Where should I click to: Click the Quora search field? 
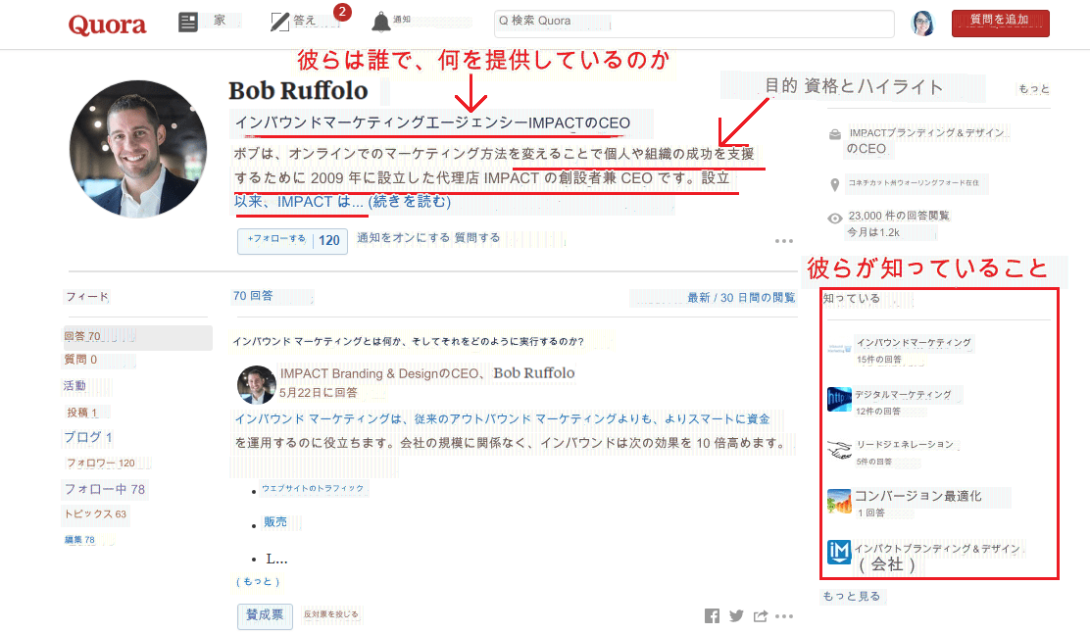(693, 24)
